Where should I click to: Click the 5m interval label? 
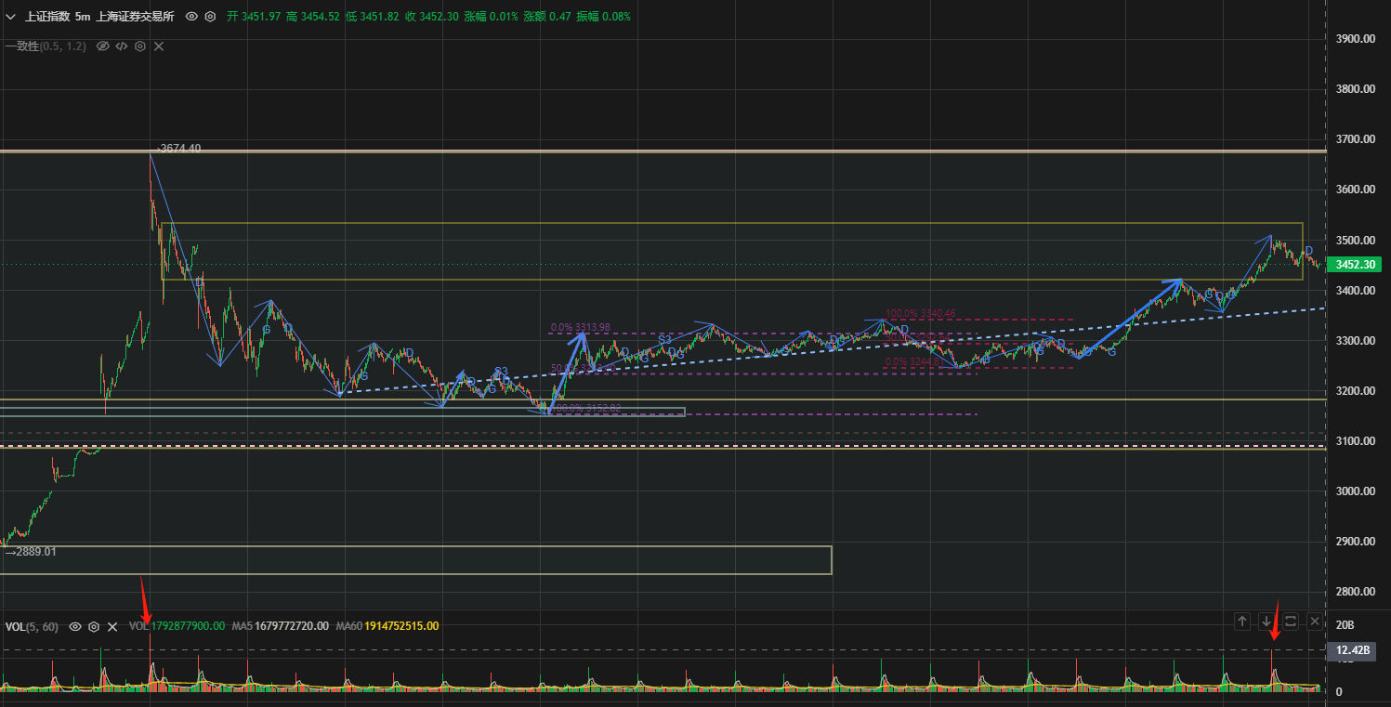pyautogui.click(x=82, y=17)
